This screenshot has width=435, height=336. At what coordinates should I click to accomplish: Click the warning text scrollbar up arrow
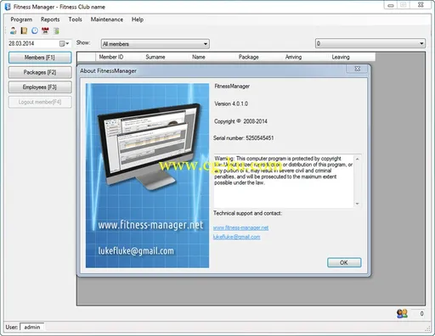pyautogui.click(x=358, y=159)
